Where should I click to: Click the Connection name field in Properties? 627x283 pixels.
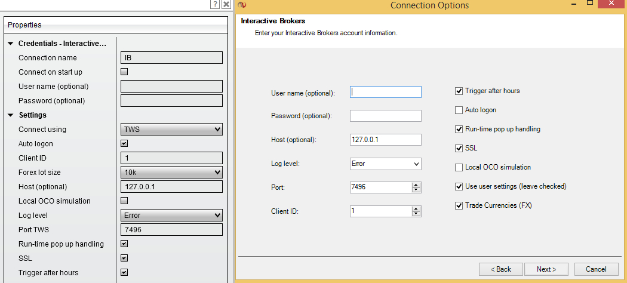[171, 58]
